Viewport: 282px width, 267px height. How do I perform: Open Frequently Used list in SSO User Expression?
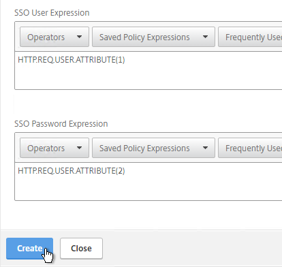pyautogui.click(x=250, y=37)
